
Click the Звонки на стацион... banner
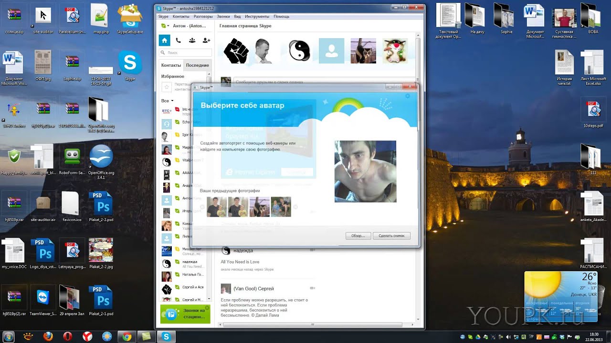[185, 314]
